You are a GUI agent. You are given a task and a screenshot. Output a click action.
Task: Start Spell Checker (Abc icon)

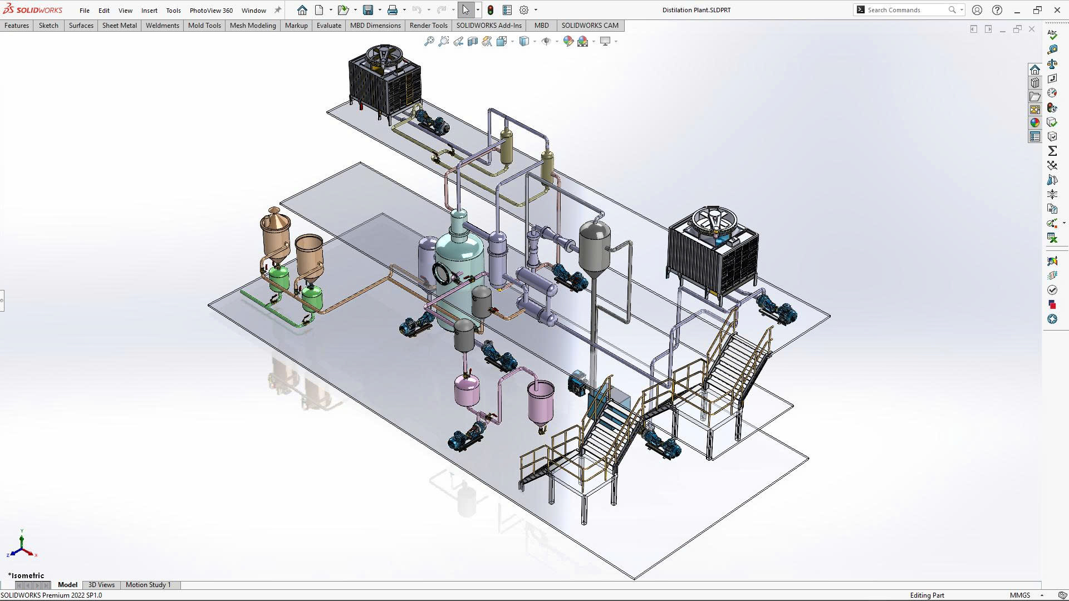1052,35
